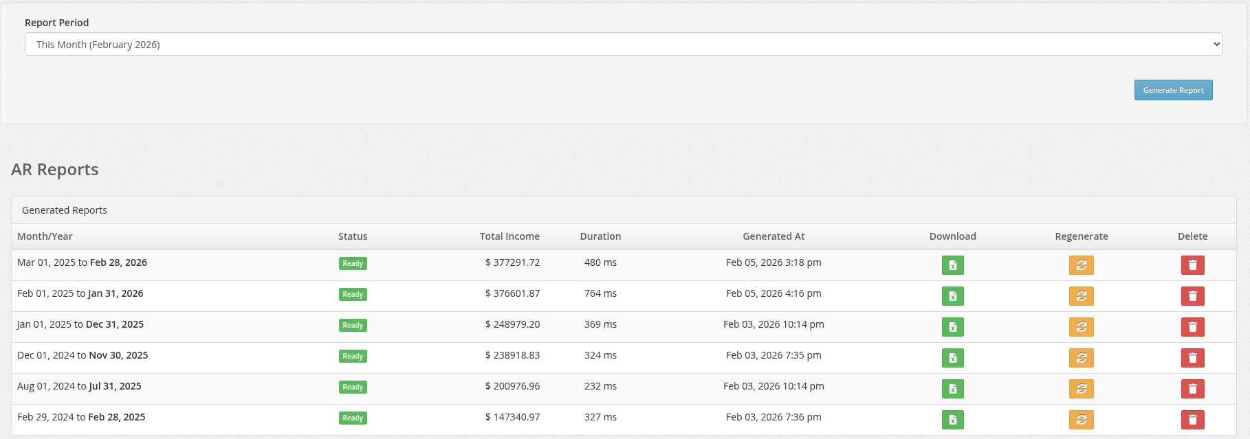Click the 369 ms duration cell
This screenshot has height=439, width=1250.
tap(600, 324)
